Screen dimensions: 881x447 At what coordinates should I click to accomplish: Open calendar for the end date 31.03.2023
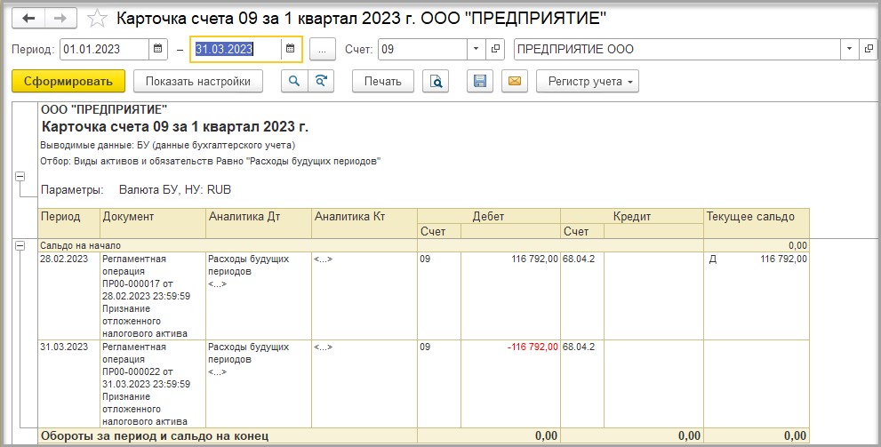(290, 49)
